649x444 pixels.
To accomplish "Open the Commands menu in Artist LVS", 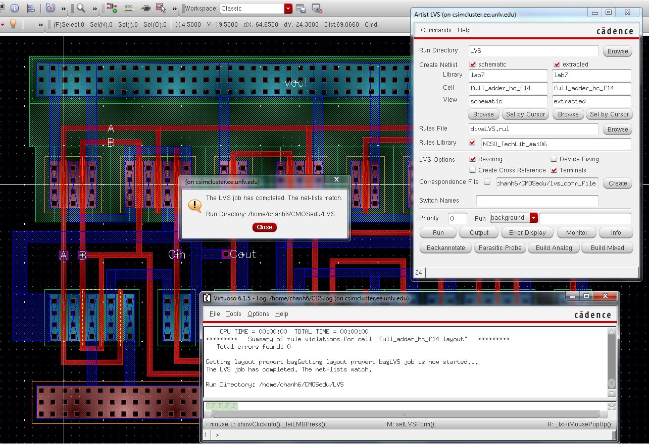I will tap(436, 30).
